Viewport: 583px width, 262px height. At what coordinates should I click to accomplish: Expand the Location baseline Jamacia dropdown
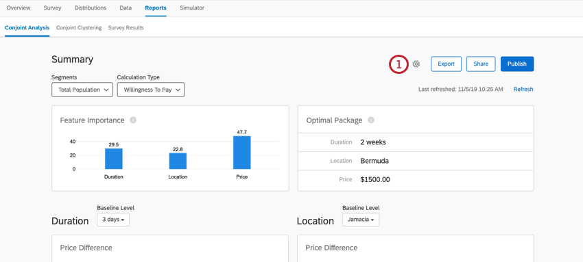pyautogui.click(x=361, y=220)
